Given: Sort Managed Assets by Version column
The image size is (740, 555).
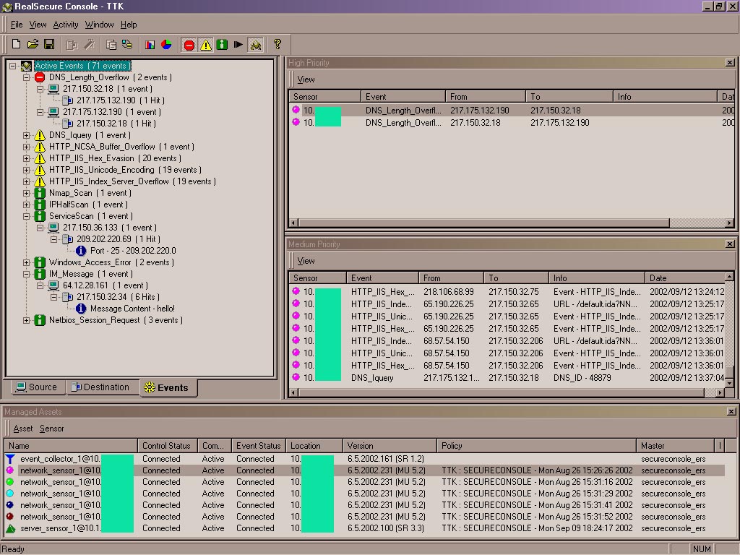Looking at the screenshot, I should coord(390,445).
